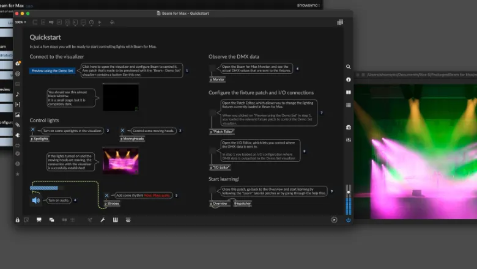Image resolution: width=477 pixels, height=269 pixels.
Task: Open the plug-ins icon in left sidebar
Action: coord(18,135)
